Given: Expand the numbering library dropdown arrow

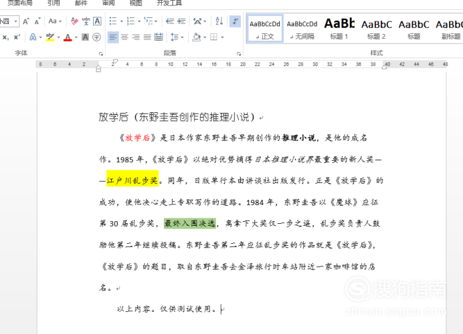Looking at the screenshot, I should tap(139, 21).
